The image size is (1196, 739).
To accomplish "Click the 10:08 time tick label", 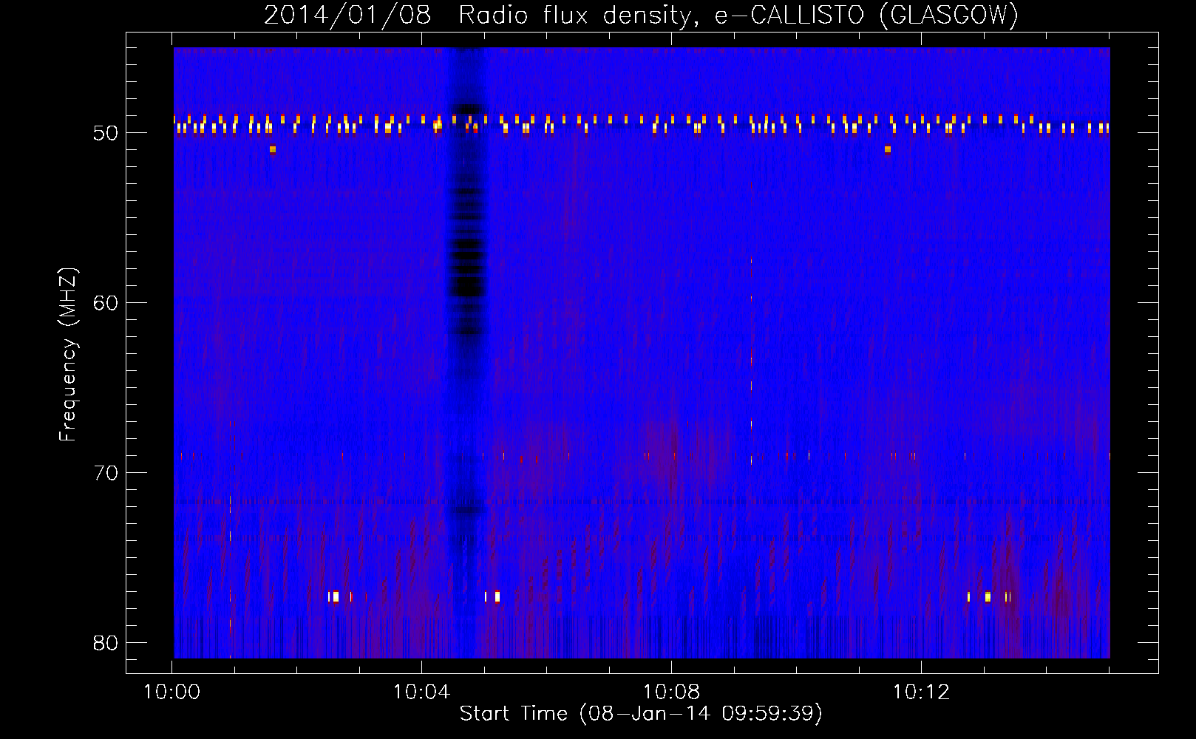I will (x=671, y=692).
